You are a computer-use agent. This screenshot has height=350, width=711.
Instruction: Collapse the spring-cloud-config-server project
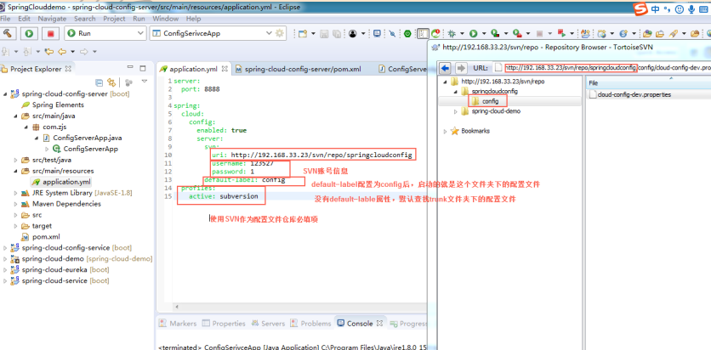(x=5, y=94)
